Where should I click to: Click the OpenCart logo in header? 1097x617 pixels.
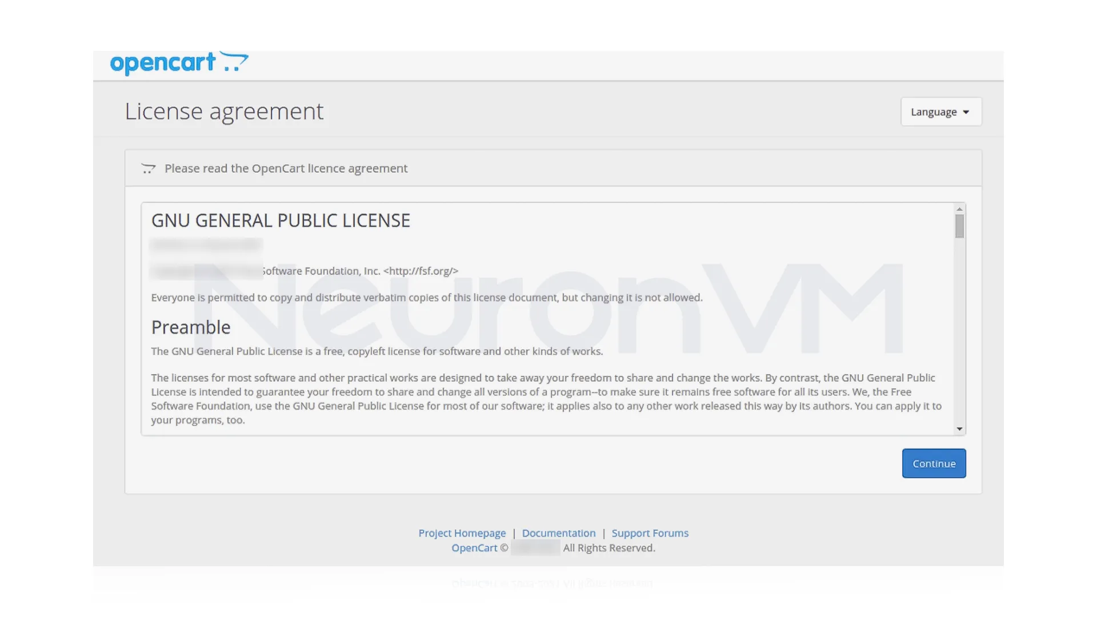179,63
